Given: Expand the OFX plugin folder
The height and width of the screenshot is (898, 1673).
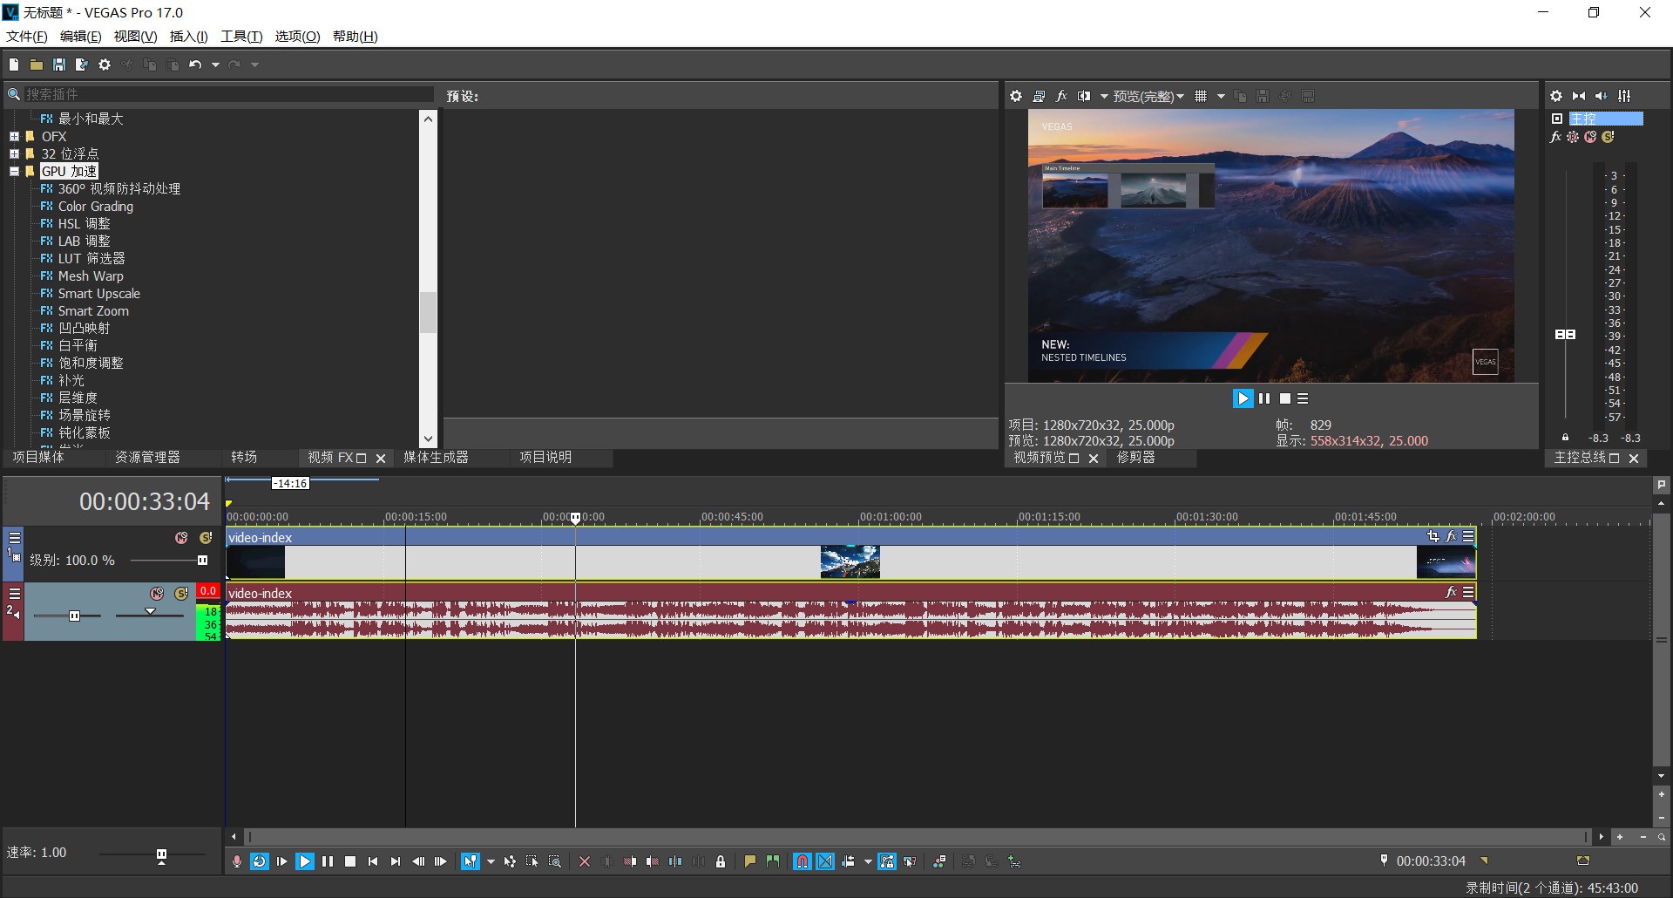Looking at the screenshot, I should [x=15, y=137].
